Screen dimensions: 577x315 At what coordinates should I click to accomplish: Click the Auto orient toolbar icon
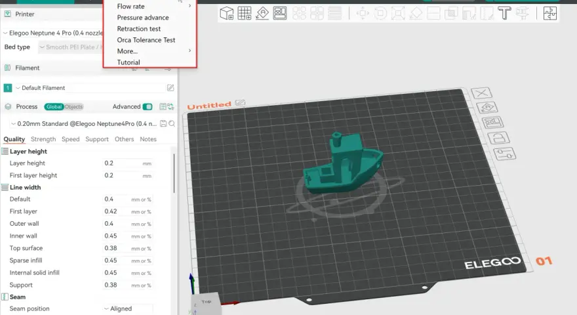(262, 14)
